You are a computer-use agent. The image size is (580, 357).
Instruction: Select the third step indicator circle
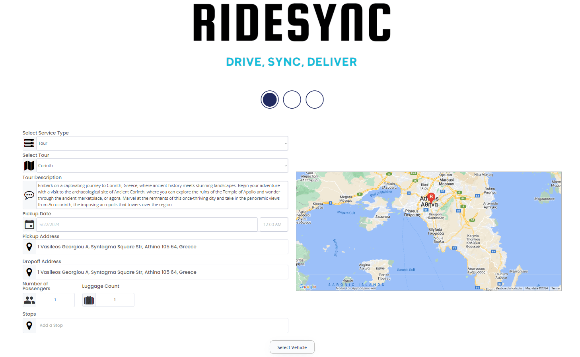pos(315,99)
